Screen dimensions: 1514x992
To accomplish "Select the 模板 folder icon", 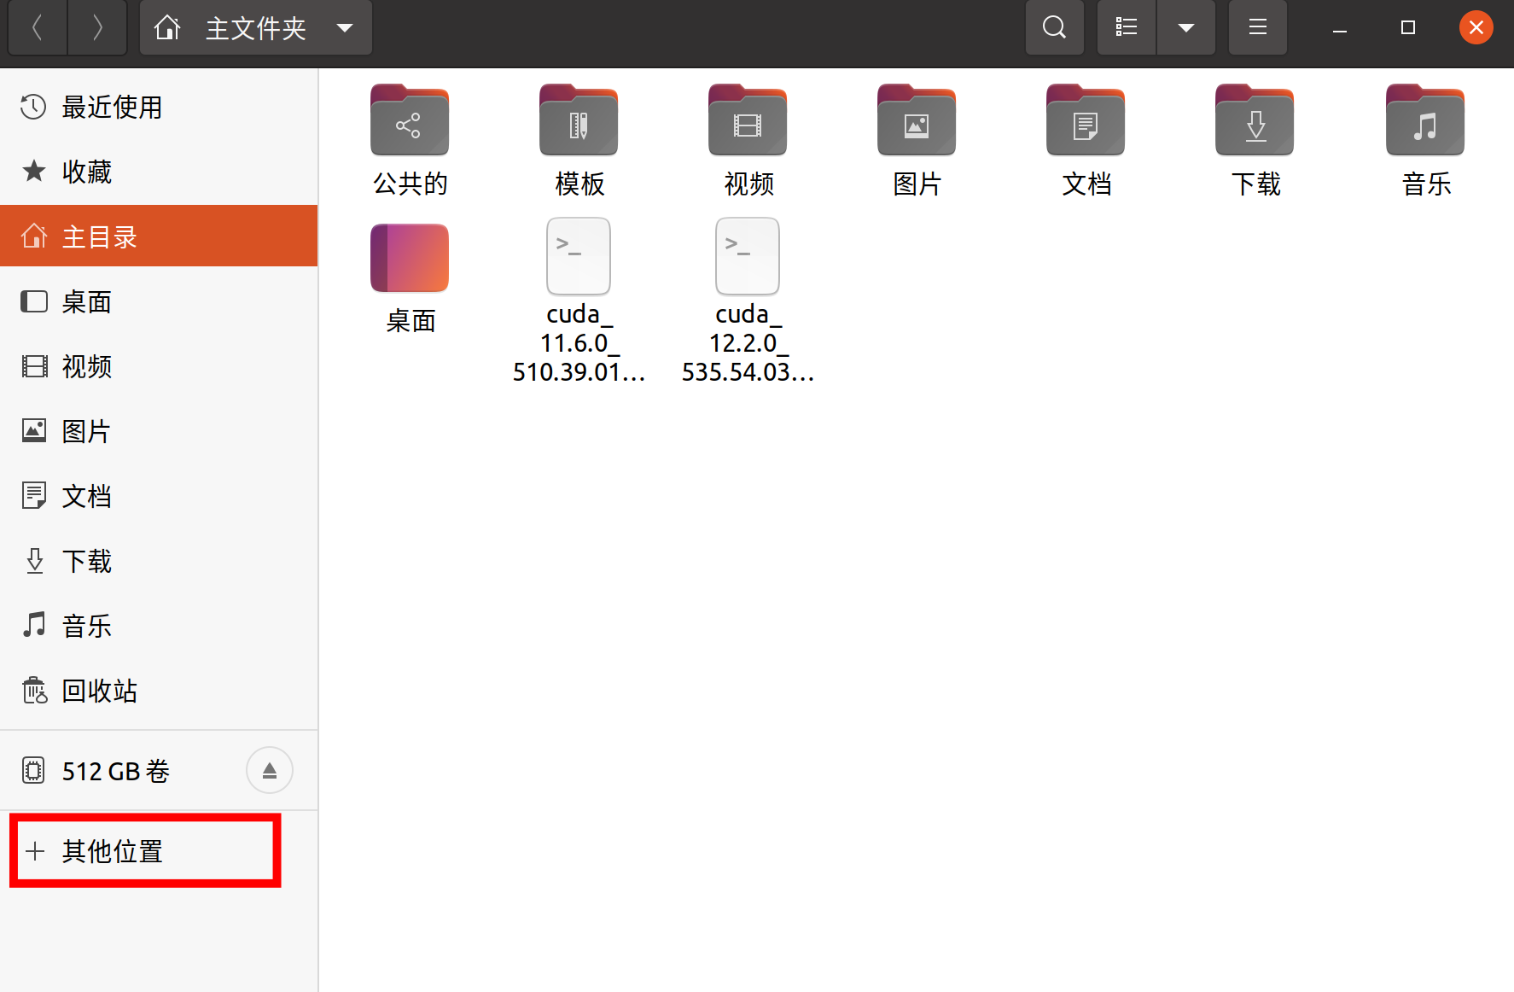I will pos(579,120).
